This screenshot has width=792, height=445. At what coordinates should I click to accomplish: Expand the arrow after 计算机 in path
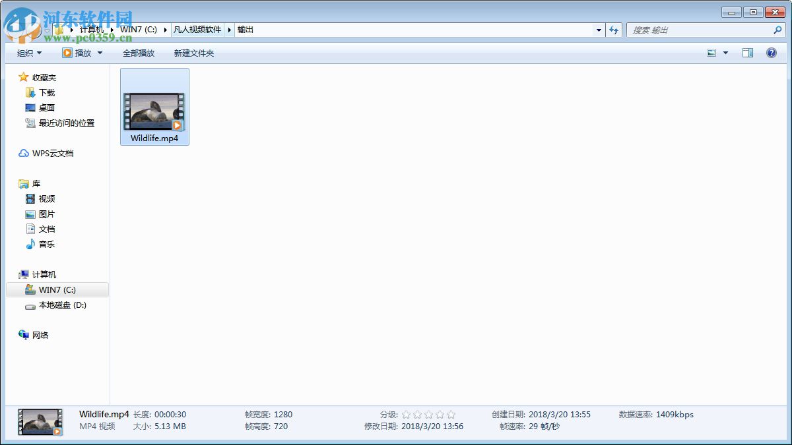click(112, 30)
